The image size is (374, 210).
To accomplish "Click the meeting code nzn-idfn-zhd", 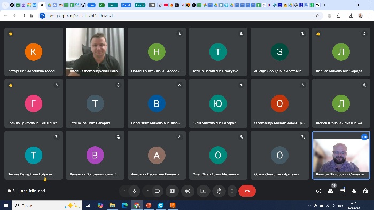I will 33,191.
